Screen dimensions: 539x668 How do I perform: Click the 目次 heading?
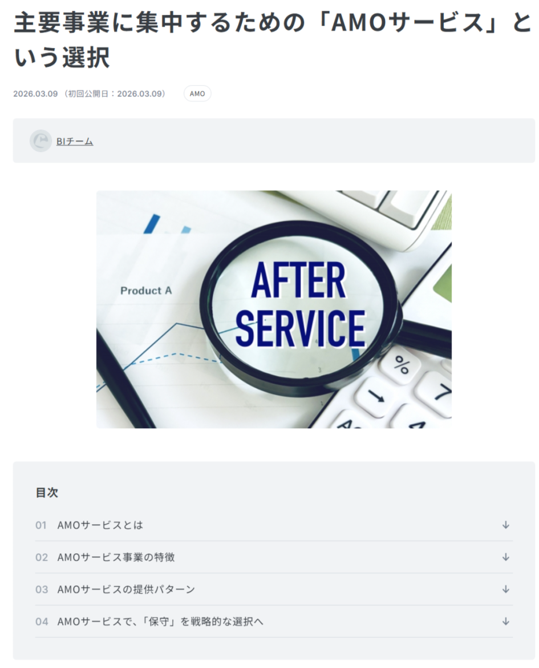(47, 493)
